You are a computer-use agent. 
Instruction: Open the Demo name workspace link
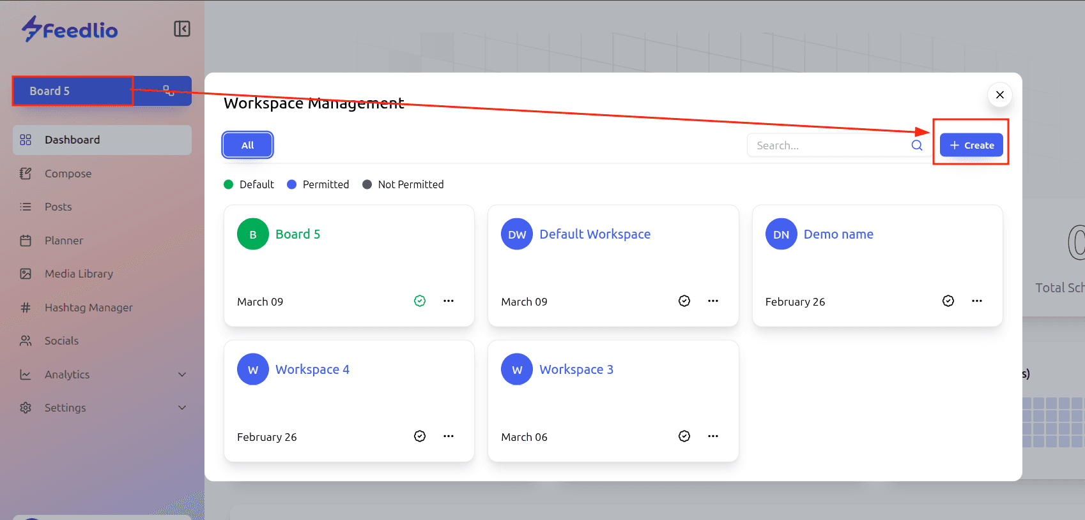(x=838, y=234)
